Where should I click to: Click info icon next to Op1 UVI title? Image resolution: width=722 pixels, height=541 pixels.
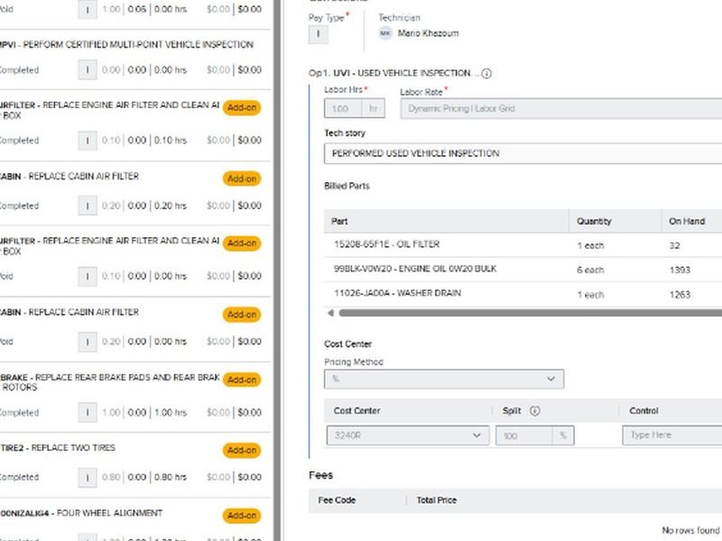click(x=487, y=73)
